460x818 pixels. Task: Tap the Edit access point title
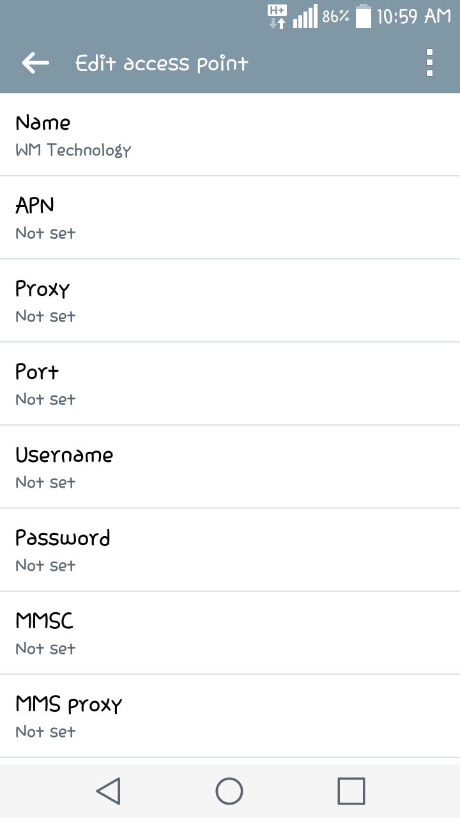click(x=162, y=63)
